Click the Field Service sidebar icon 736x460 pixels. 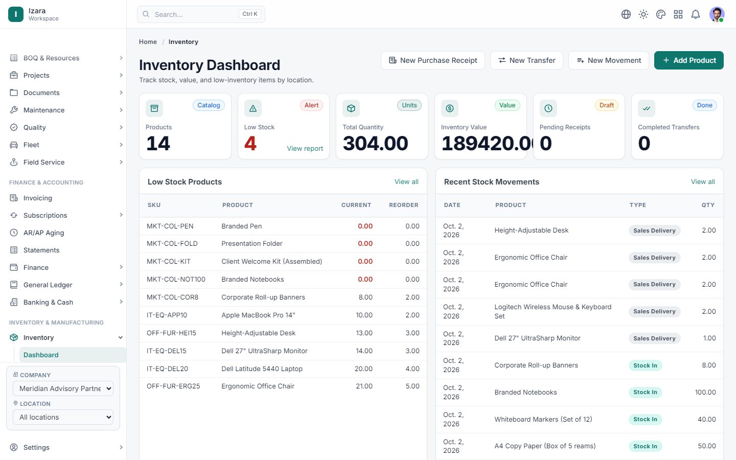coord(14,162)
